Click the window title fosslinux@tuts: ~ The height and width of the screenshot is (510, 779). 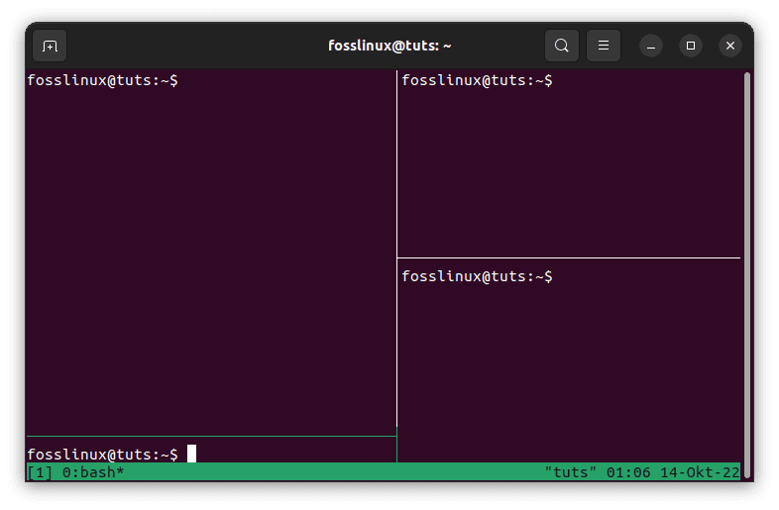pyautogui.click(x=389, y=46)
